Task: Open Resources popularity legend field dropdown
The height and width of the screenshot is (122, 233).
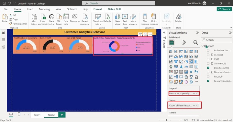Action: point(194,93)
